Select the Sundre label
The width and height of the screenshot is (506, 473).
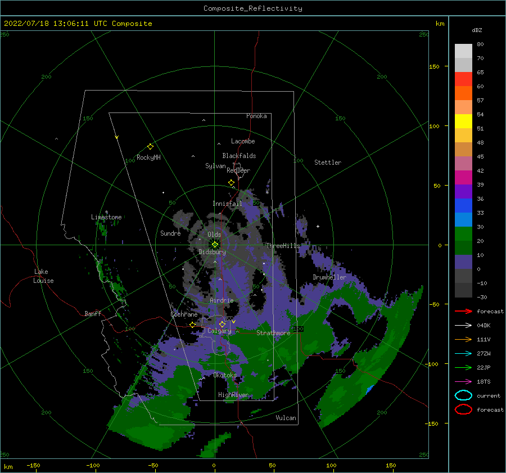170,233
